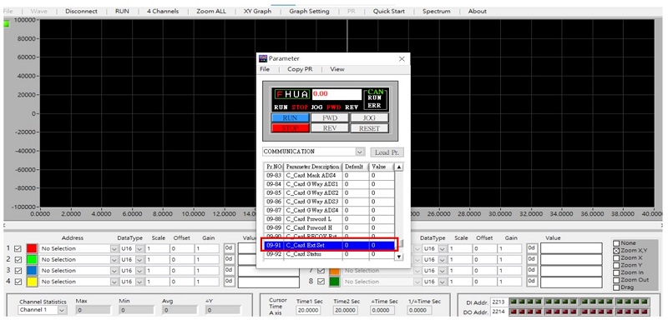Viewport: 668px width, 320px height.
Task: Click the blue RUN button on the keypad
Action: tap(290, 117)
